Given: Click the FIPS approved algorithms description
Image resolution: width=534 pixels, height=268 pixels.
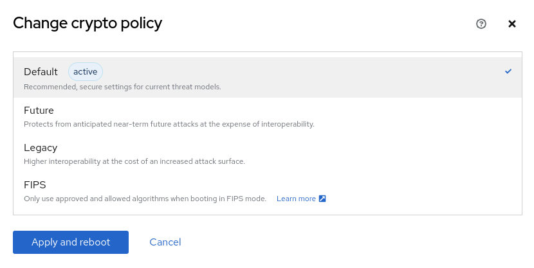Looking at the screenshot, I should pyautogui.click(x=145, y=199).
